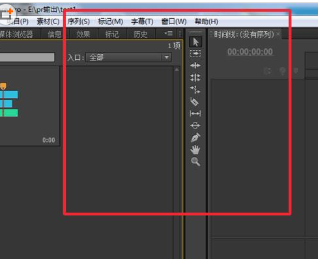Screen dimensions: 318x259
Task: Open the 字幕(T) menu
Action: click(142, 21)
